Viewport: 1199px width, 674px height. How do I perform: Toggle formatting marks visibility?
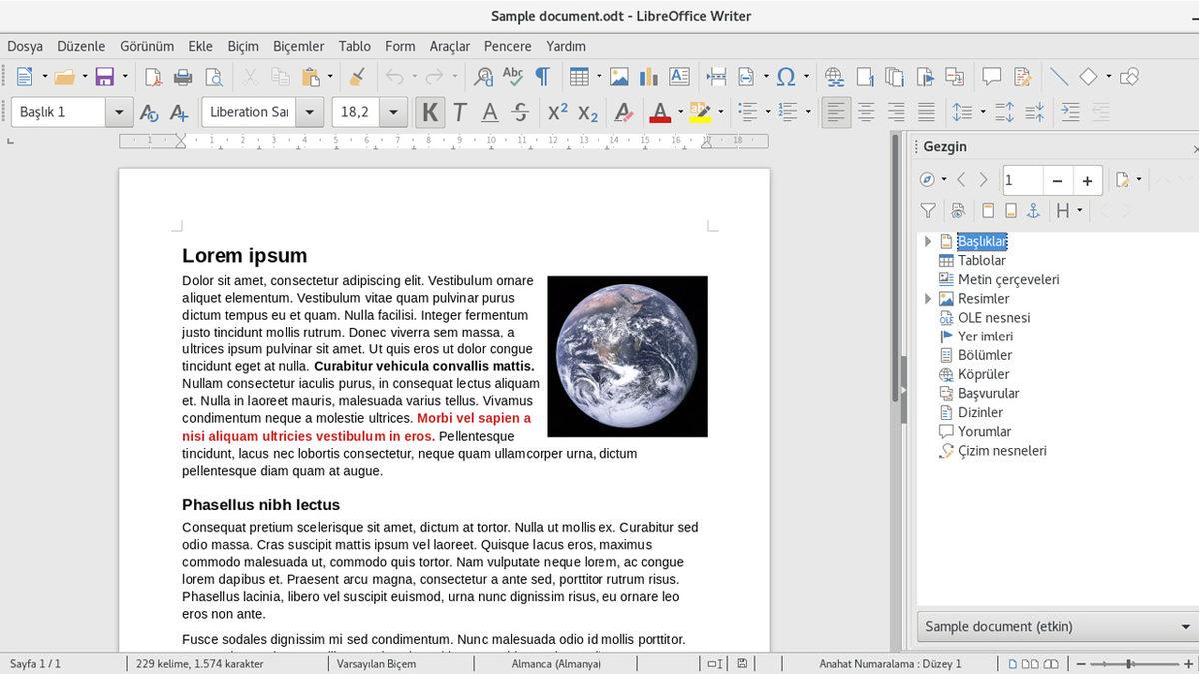[x=541, y=77]
